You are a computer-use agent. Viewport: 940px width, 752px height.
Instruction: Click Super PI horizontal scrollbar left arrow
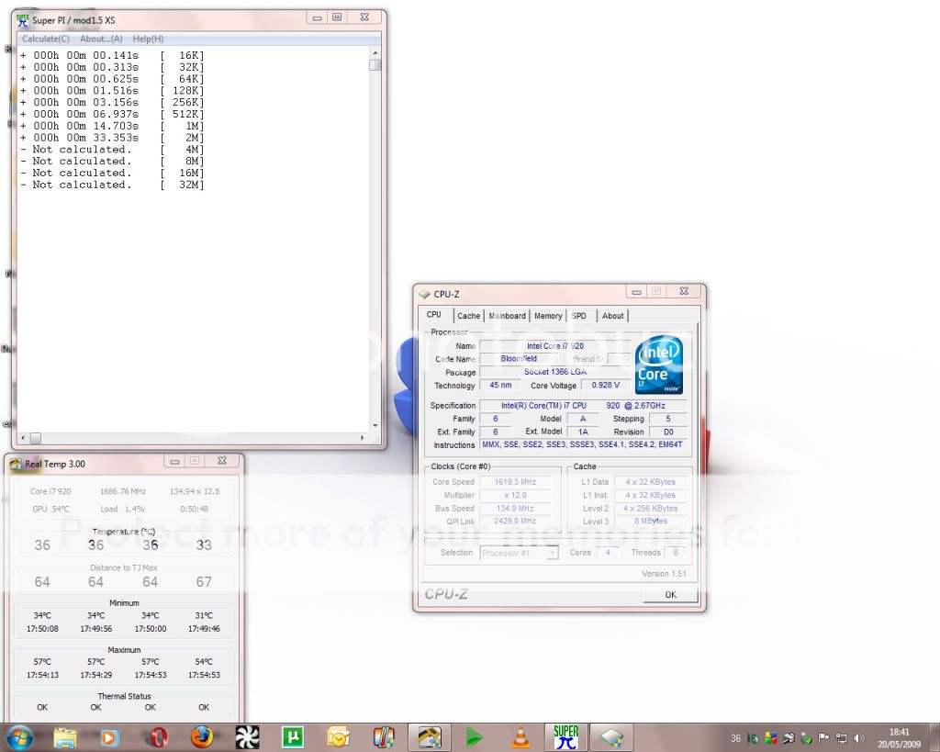(x=23, y=438)
